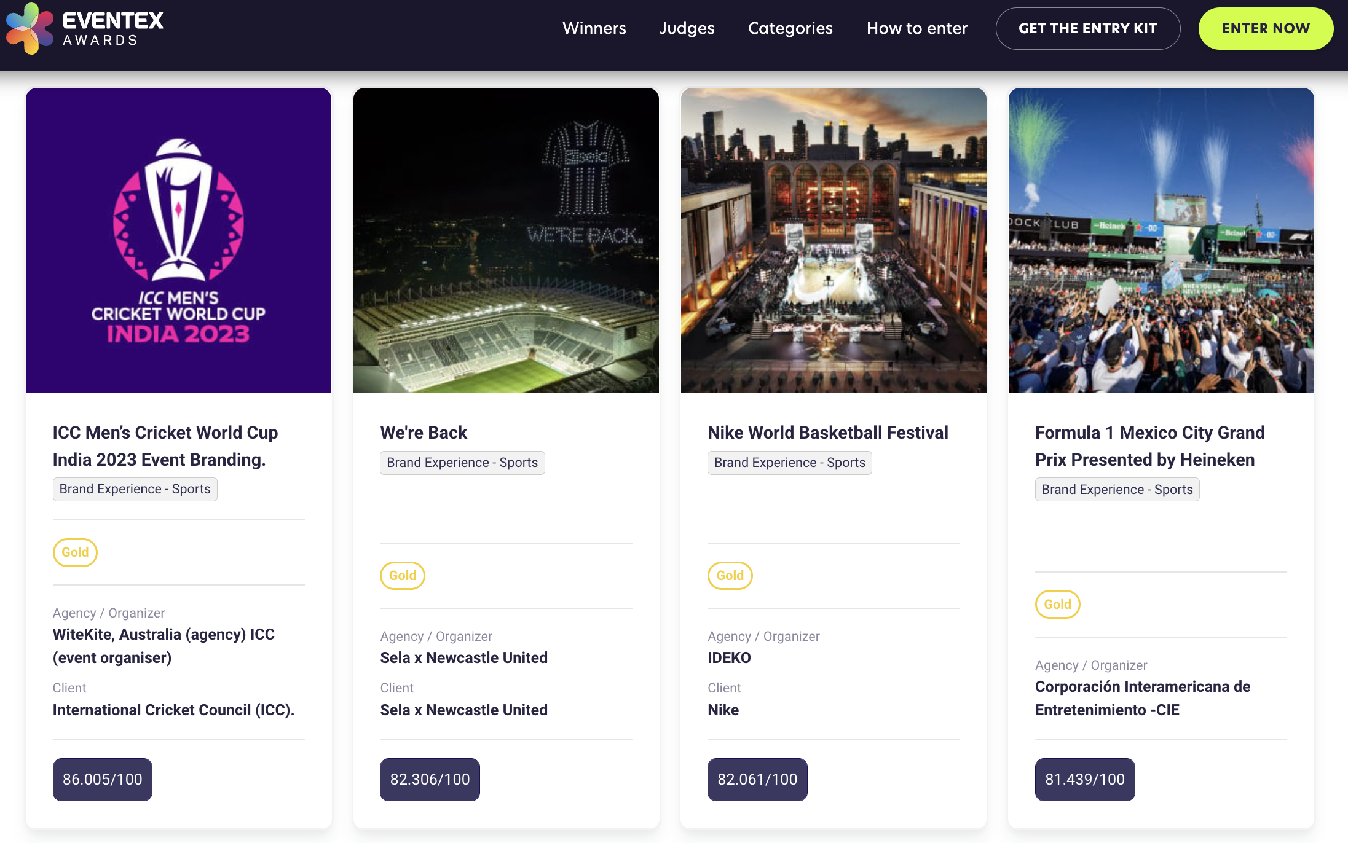This screenshot has height=843, width=1348.
Task: Open the How to enter page
Action: click(x=916, y=28)
